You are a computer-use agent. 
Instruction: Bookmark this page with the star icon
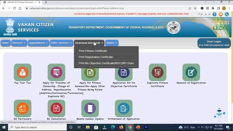pyautogui.click(x=195, y=8)
